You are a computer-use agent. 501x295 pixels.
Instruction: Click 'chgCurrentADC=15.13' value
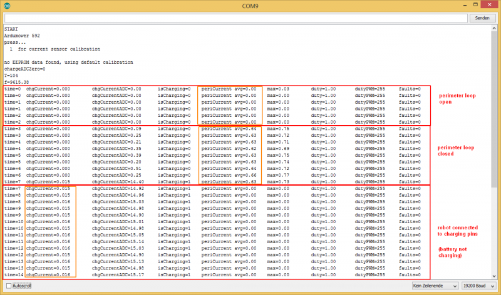(118, 261)
